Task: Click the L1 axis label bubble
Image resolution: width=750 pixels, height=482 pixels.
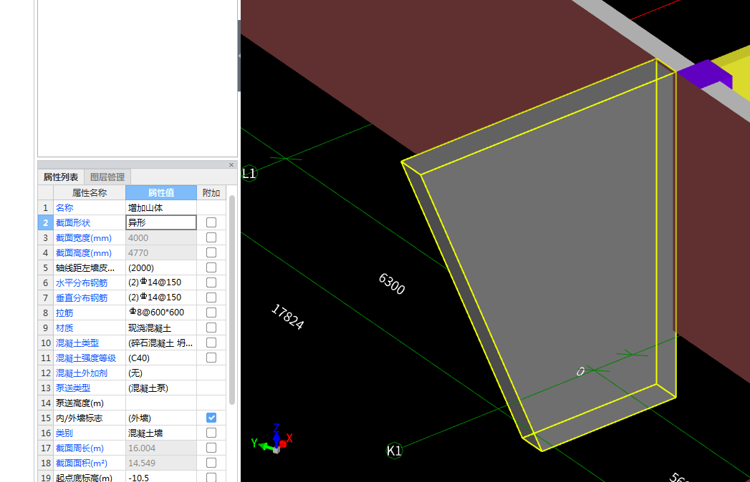Action: click(x=249, y=173)
